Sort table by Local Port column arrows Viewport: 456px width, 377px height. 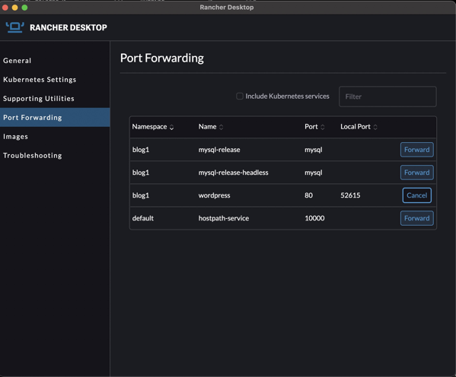tap(375, 127)
